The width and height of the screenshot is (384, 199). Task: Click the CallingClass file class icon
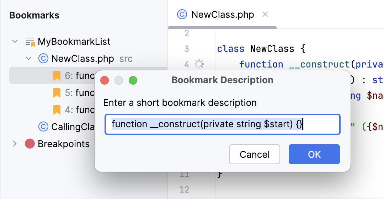(43, 127)
